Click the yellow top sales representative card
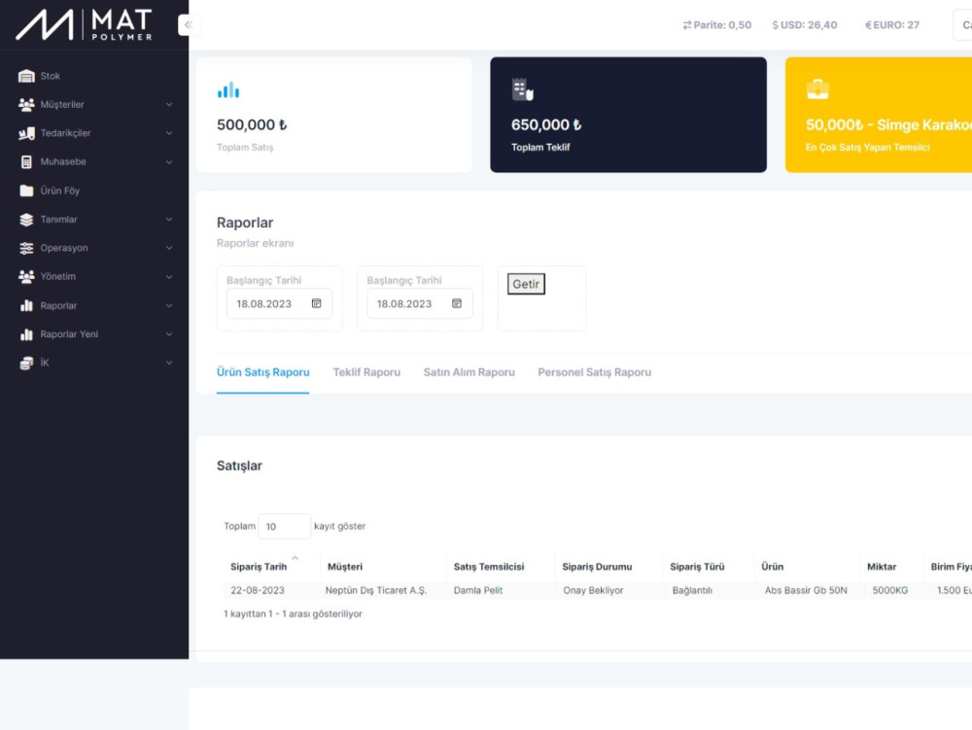 (x=879, y=115)
